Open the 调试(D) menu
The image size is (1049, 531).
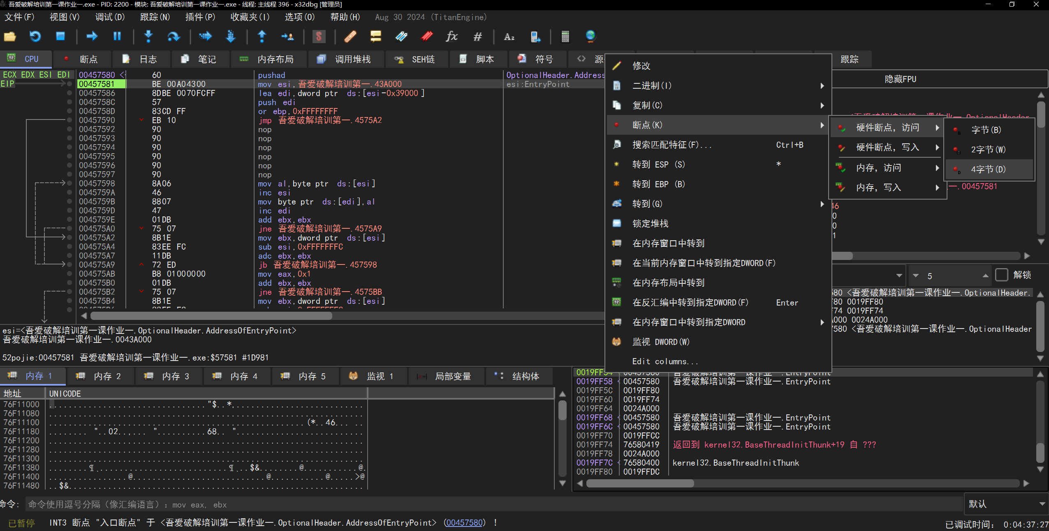click(110, 17)
